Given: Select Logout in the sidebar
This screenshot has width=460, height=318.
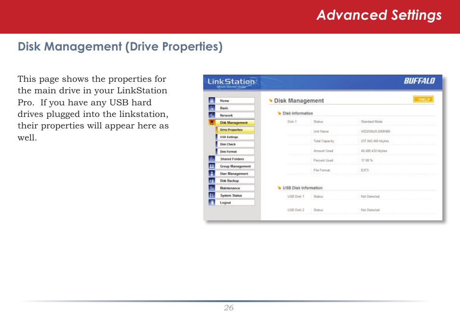Looking at the screenshot, I should point(235,203).
